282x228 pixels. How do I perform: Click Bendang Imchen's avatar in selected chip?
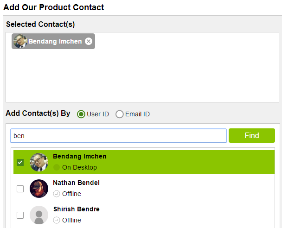click(20, 41)
